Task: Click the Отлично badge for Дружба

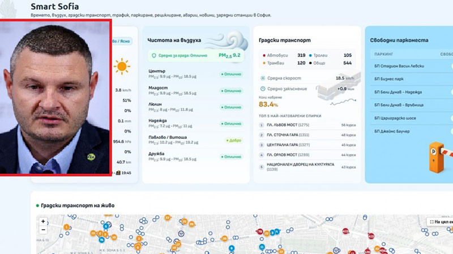Action: 231,157
